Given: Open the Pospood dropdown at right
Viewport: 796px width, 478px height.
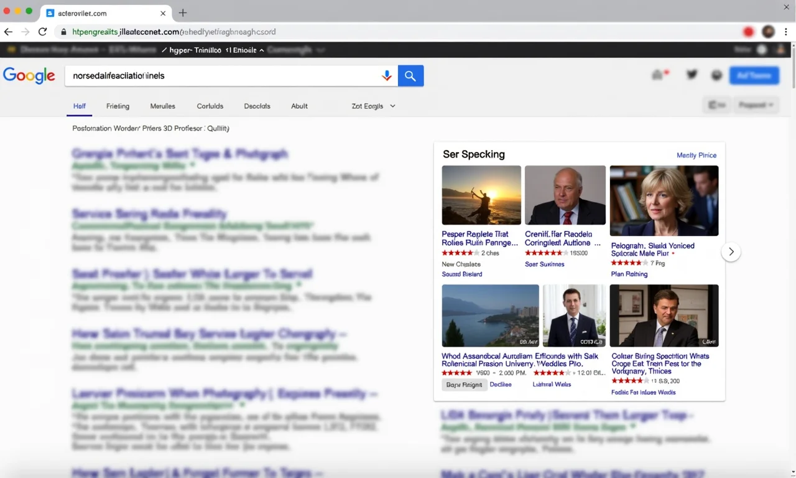Looking at the screenshot, I should [x=756, y=105].
